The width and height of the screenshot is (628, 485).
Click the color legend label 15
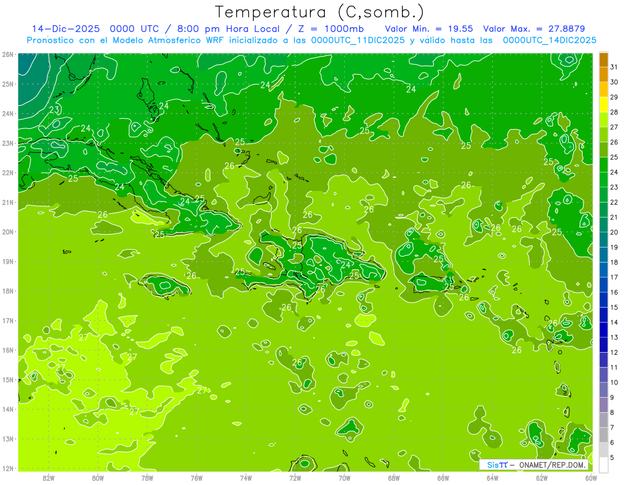click(x=614, y=307)
